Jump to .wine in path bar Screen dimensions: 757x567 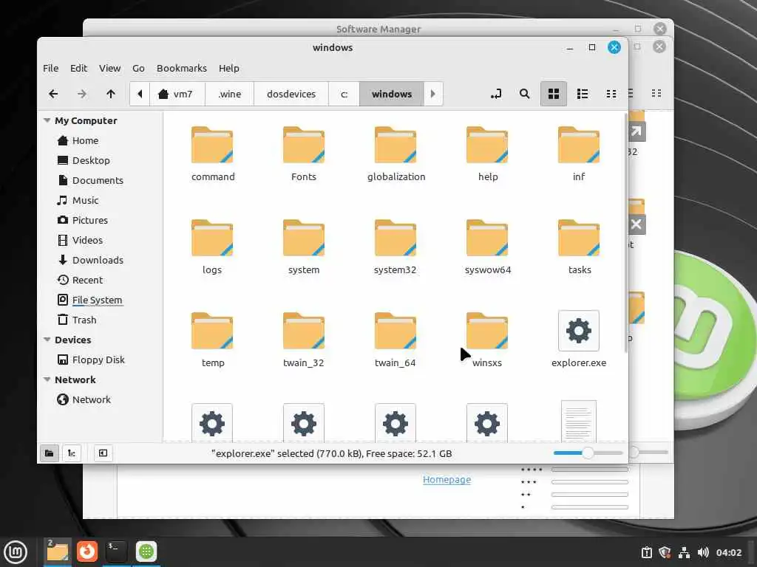[x=229, y=94]
